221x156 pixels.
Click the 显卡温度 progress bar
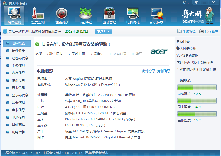point(197,101)
